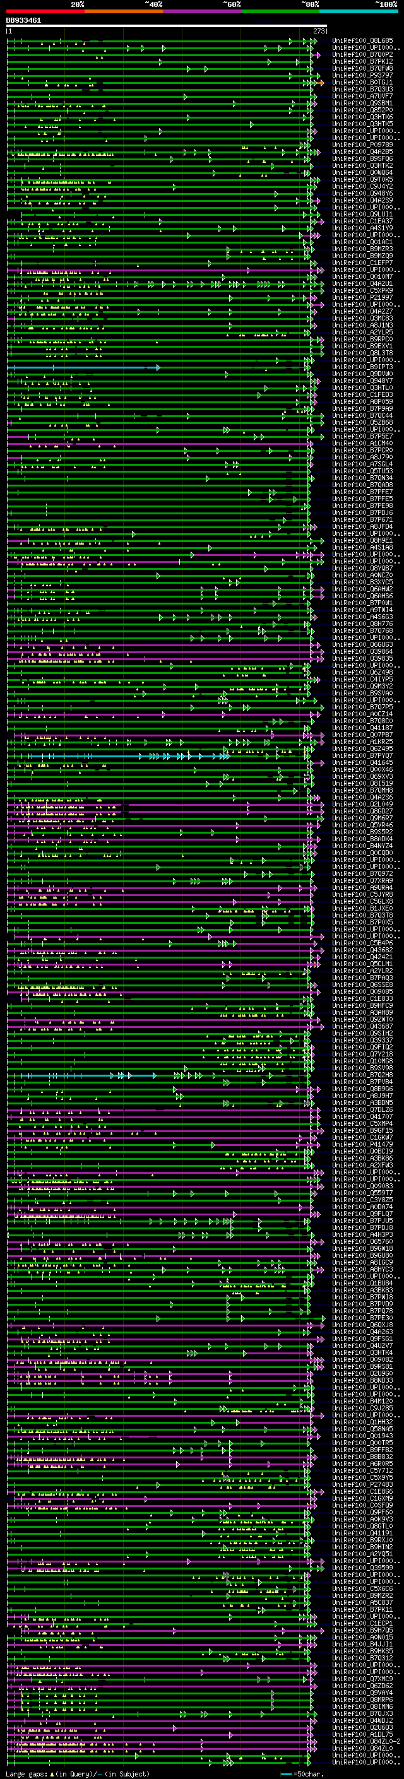Select hit label UniRef100_A7UVF7

(362, 96)
